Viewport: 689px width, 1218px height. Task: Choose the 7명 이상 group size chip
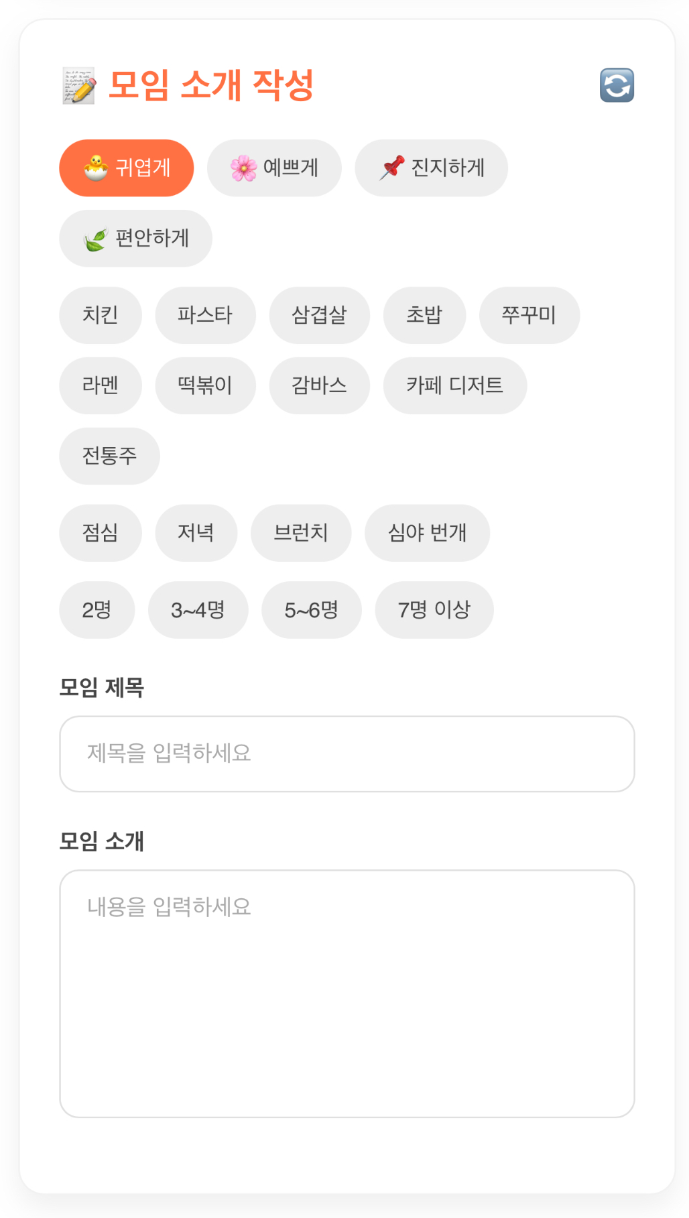click(x=434, y=610)
